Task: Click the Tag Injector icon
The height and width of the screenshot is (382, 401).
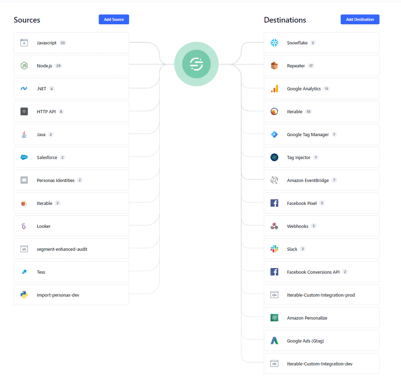Action: pyautogui.click(x=274, y=157)
